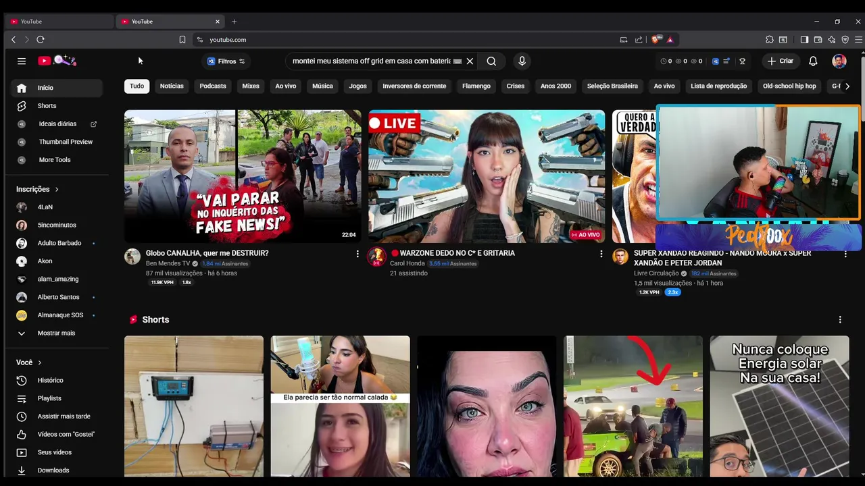Open the vidIQ list icon with blue dot
This screenshot has width=865, height=486.
point(726,61)
